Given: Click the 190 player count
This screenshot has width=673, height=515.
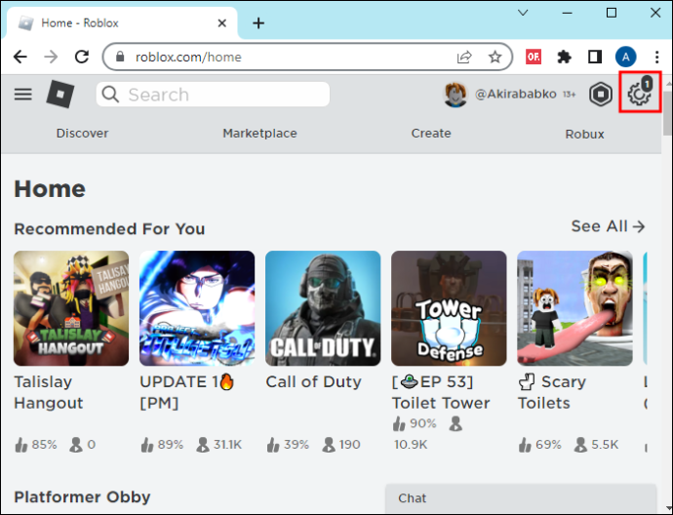Looking at the screenshot, I should point(349,445).
